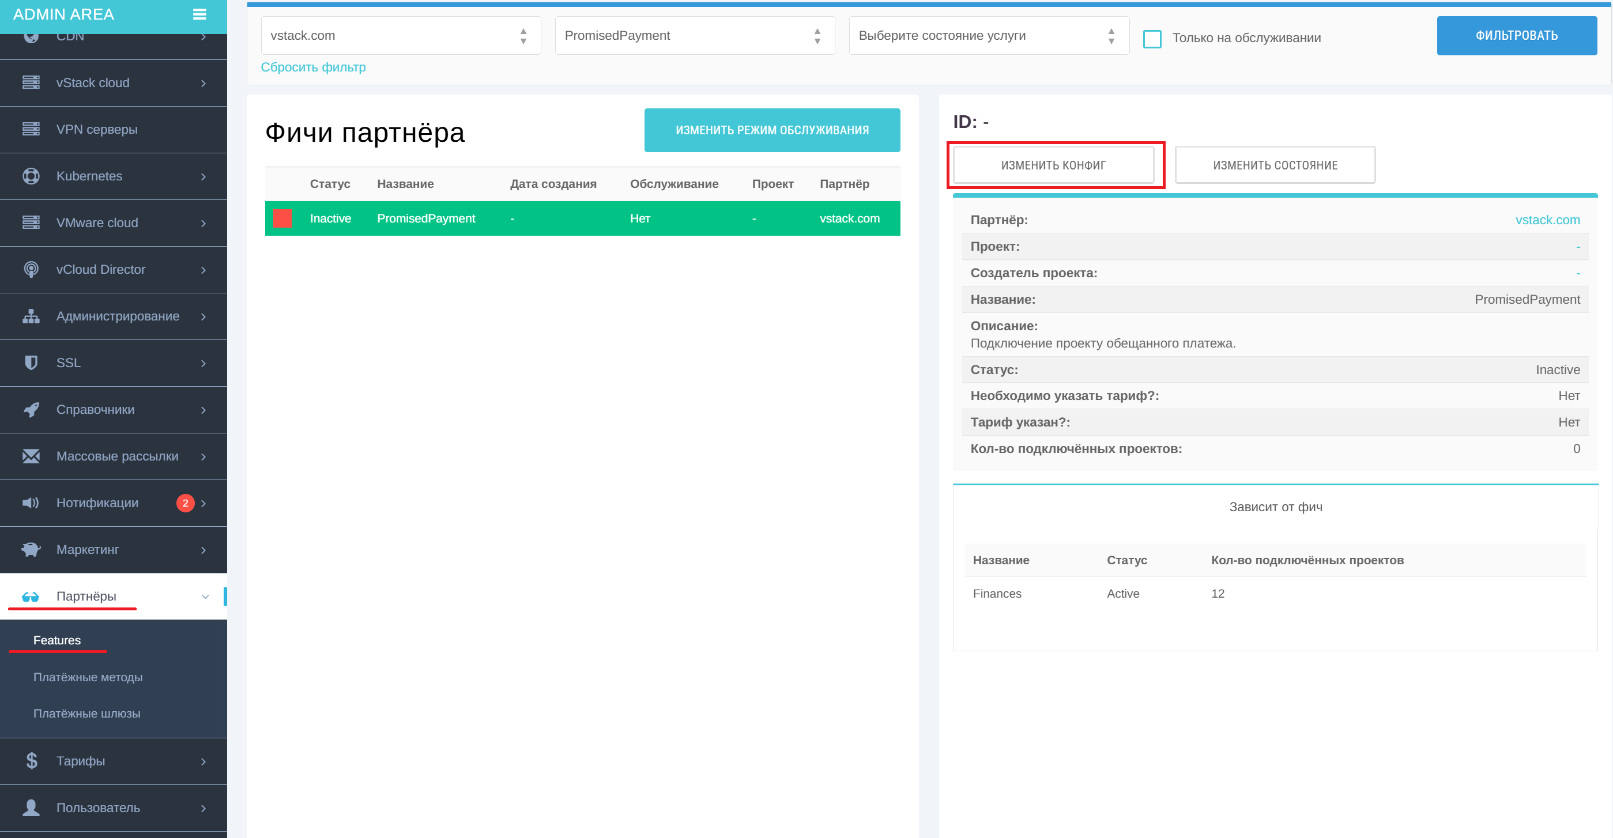The width and height of the screenshot is (1613, 838).
Task: Click the Active status in Finances row
Action: 1123,593
